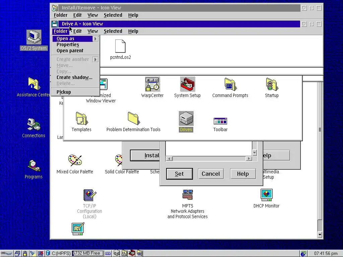Expand the Create another submenu arrow

coord(95,60)
